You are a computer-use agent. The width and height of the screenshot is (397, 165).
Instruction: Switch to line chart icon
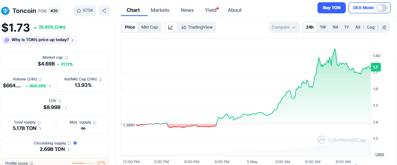click(x=171, y=27)
